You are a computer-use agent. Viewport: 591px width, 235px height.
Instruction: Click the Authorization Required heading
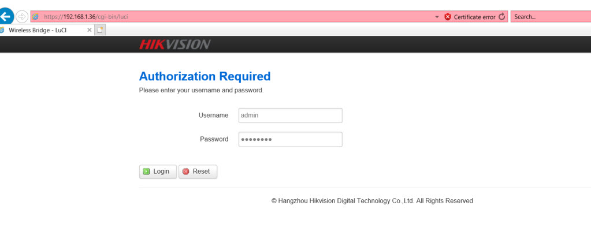point(205,76)
